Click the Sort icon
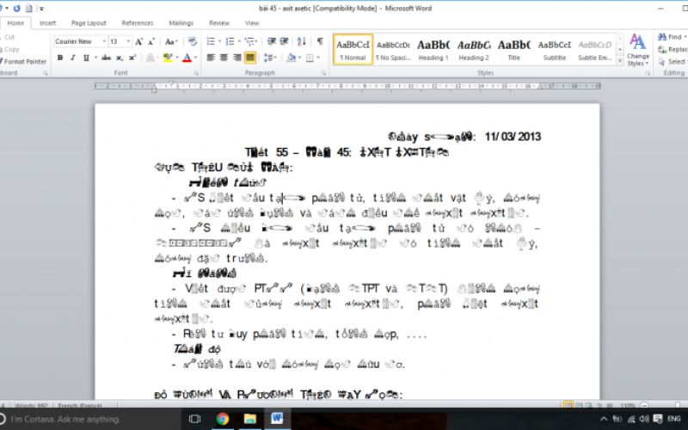The height and width of the screenshot is (430, 688). [x=302, y=41]
